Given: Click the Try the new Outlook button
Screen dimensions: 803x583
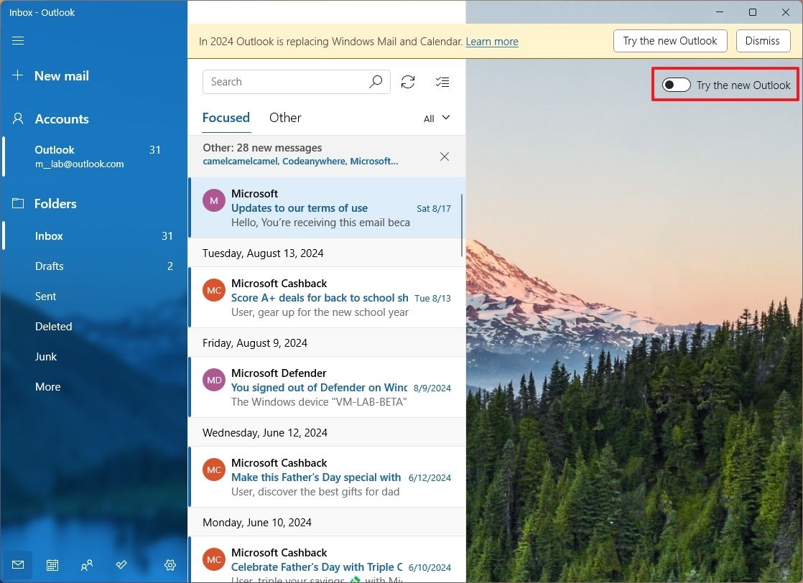Looking at the screenshot, I should pos(669,41).
